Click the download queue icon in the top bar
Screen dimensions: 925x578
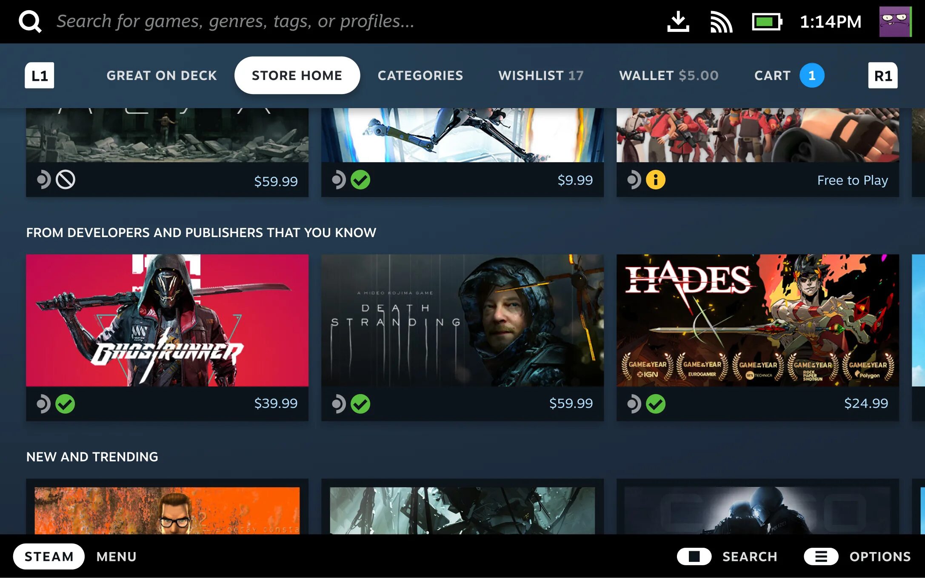coord(677,21)
